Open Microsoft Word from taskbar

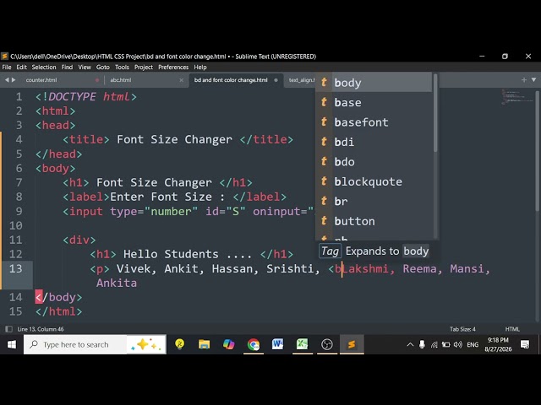278,344
